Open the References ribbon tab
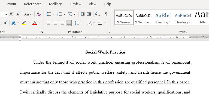The height and width of the screenshot is (100, 209). coord(33,4)
